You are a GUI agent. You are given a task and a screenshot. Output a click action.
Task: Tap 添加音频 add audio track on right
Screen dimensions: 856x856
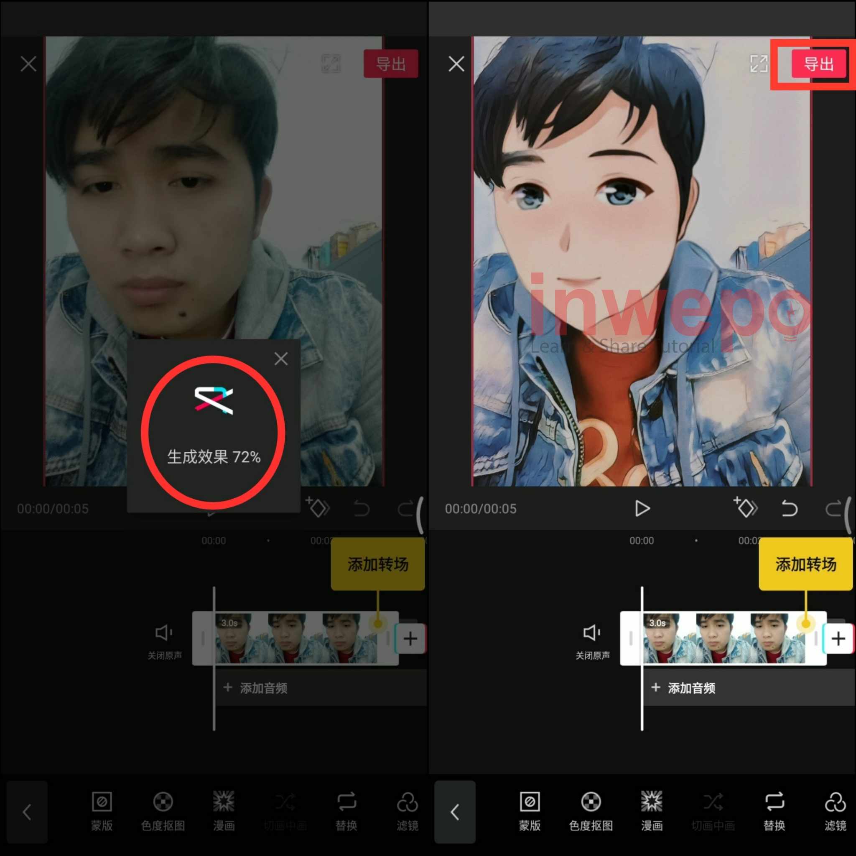684,688
